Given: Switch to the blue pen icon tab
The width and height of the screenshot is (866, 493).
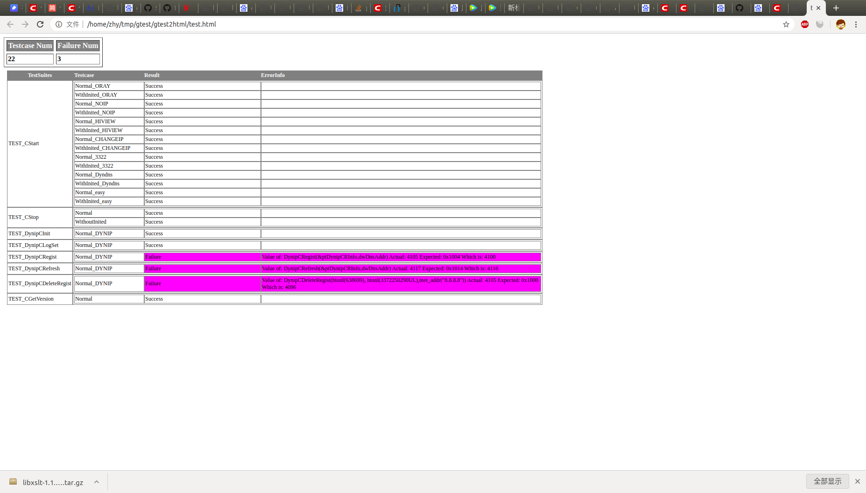Looking at the screenshot, I should point(14,8).
